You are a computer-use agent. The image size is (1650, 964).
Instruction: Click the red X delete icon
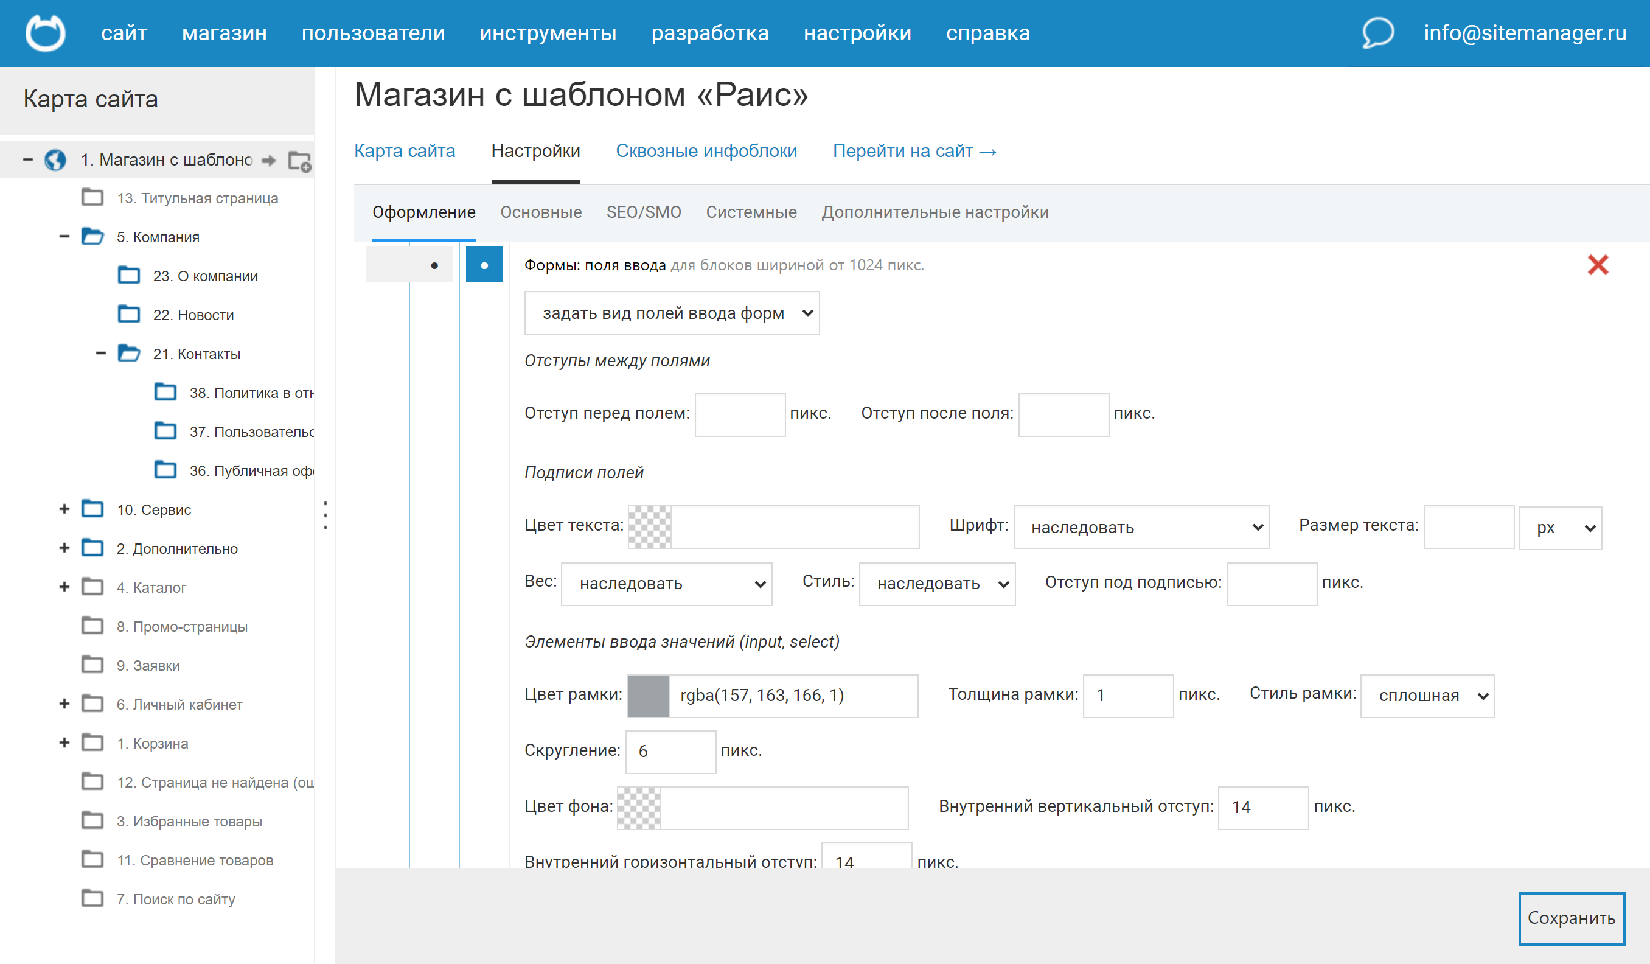(1598, 265)
